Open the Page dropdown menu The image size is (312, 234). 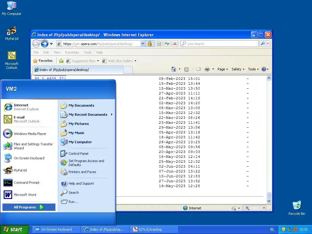(223, 69)
